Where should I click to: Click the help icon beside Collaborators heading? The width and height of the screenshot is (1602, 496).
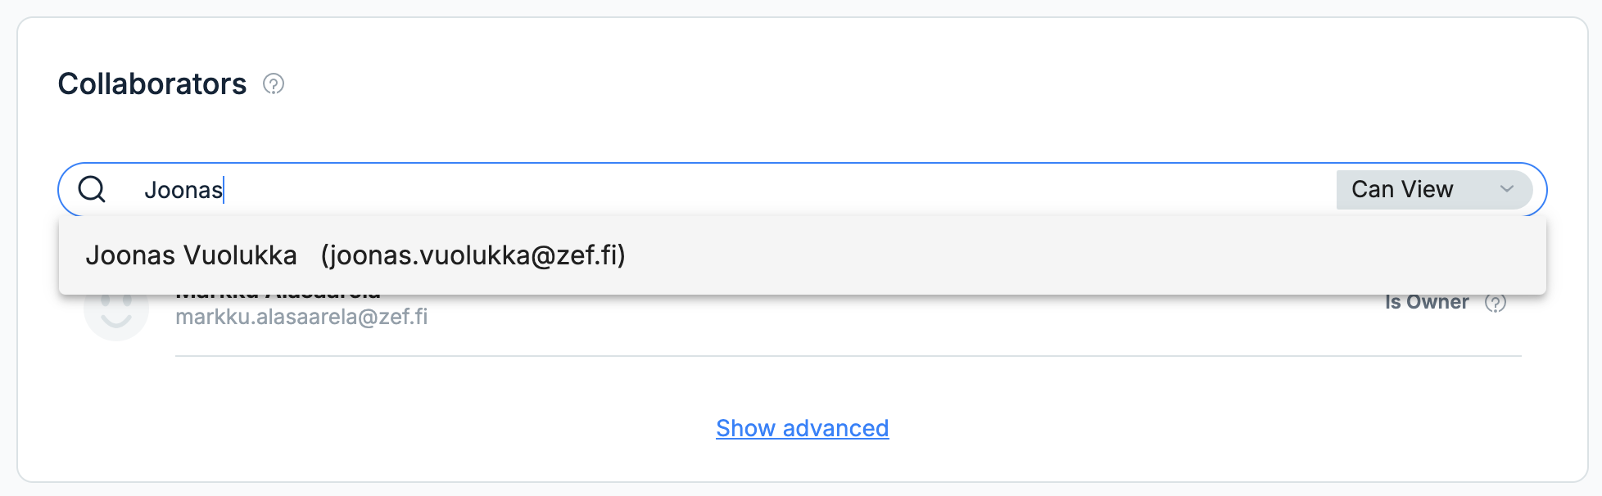tap(274, 84)
